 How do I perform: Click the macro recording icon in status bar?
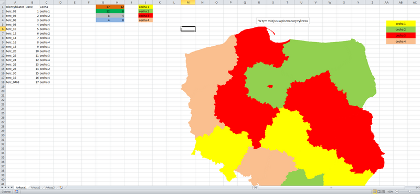pos(16,191)
